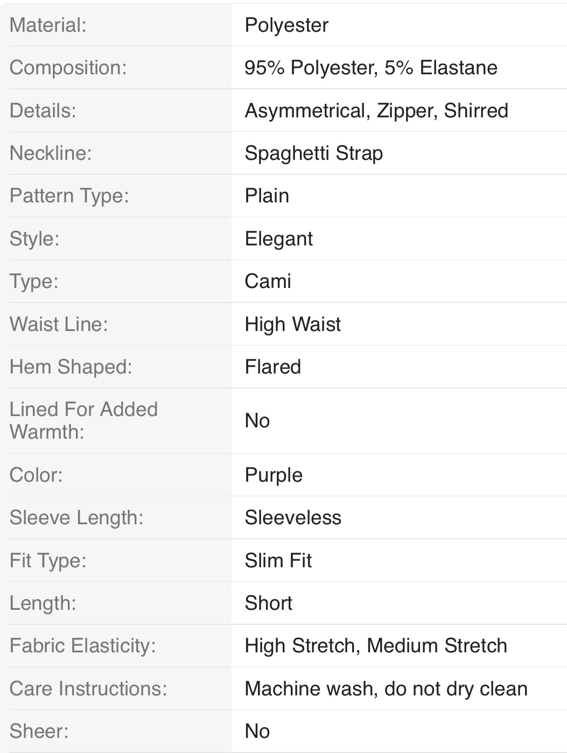Screen dimensions: 567x753
Task: Select the High Waist value
Action: (293, 325)
